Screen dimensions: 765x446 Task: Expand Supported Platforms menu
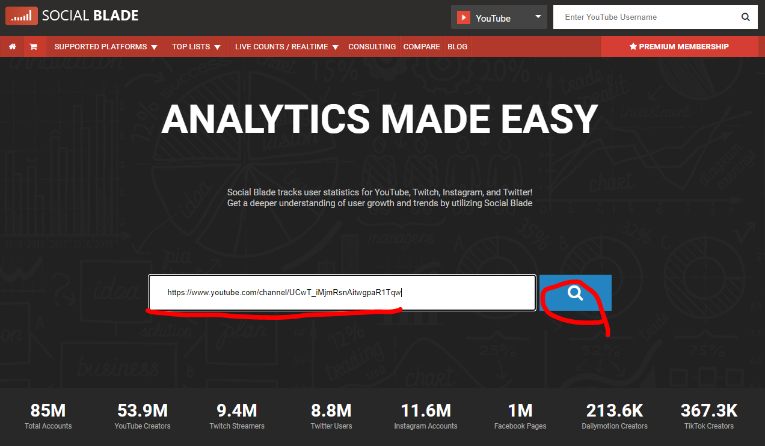[x=106, y=47]
